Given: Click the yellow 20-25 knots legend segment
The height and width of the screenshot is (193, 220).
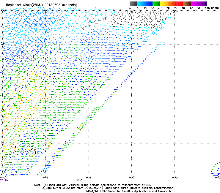Looking at the screenshot, I should point(164,4).
